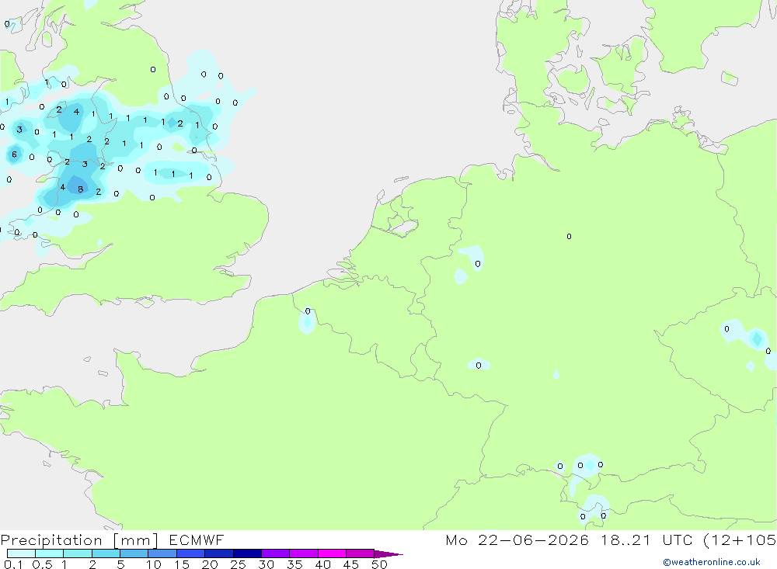Choose the legend swatch between 5 and 10
Image resolution: width=777 pixels, height=569 pixels.
click(x=134, y=553)
